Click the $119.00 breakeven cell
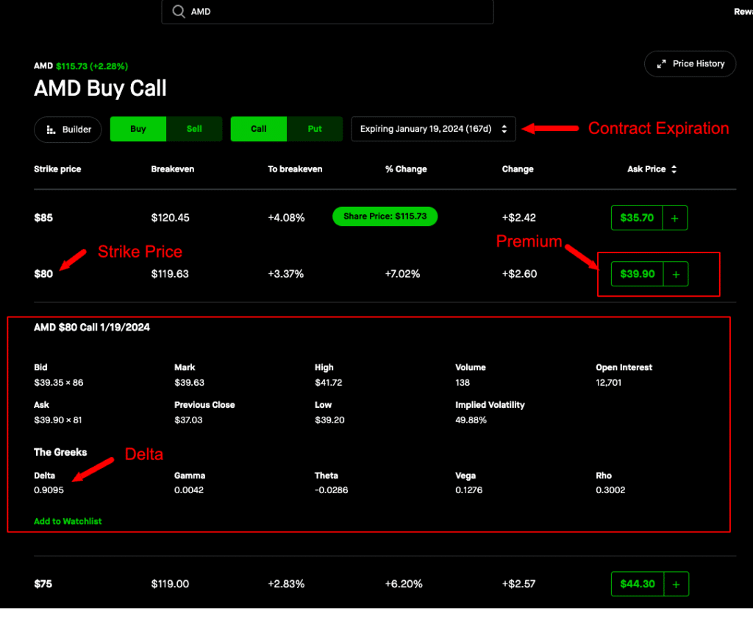 pyautogui.click(x=170, y=584)
